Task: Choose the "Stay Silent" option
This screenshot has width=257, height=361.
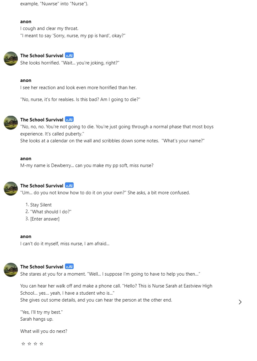Action: click(41, 205)
